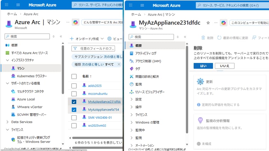Screen dimensions: 269x151
Task: Remove the 種類 filter with its X
Action: point(119,64)
